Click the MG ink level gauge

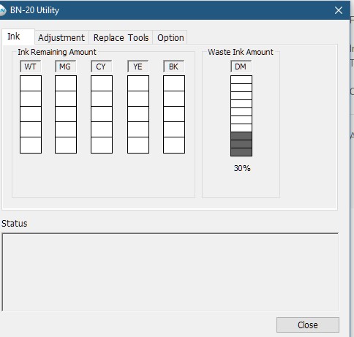click(x=66, y=114)
